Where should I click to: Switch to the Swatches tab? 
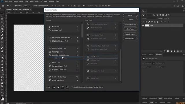(x=162, y=102)
